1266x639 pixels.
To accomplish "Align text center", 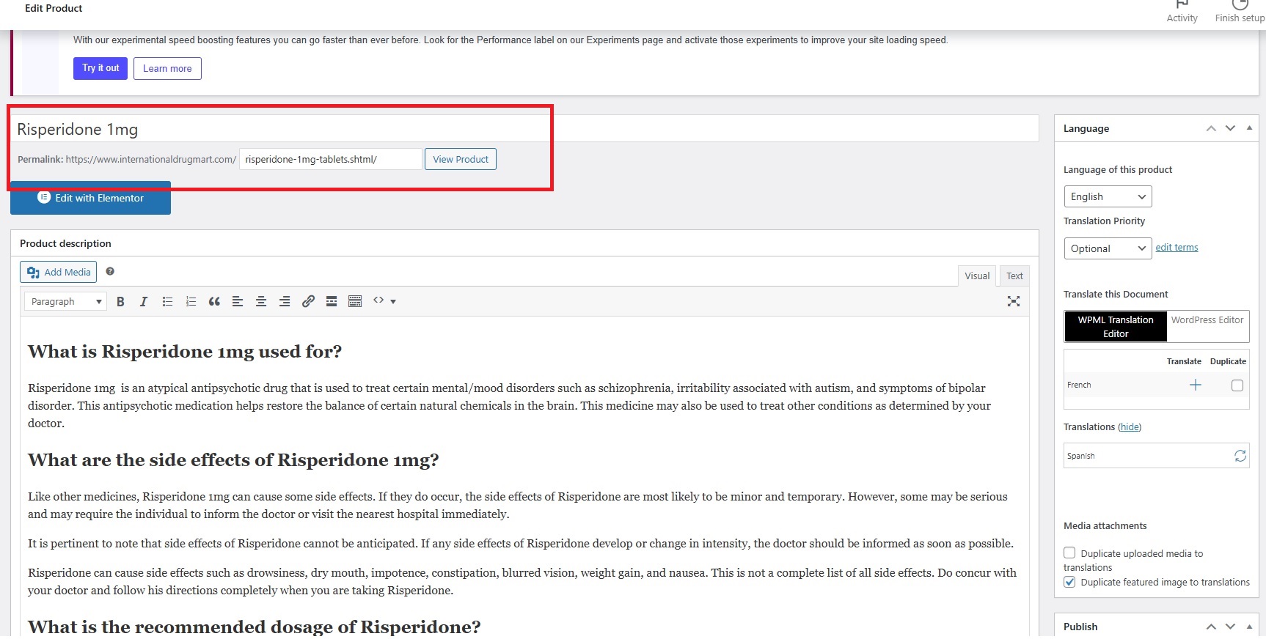I will pos(261,301).
